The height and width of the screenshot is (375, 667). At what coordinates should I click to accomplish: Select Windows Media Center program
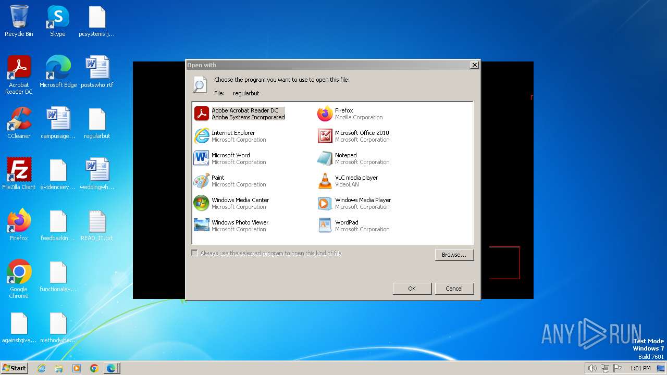[231, 203]
